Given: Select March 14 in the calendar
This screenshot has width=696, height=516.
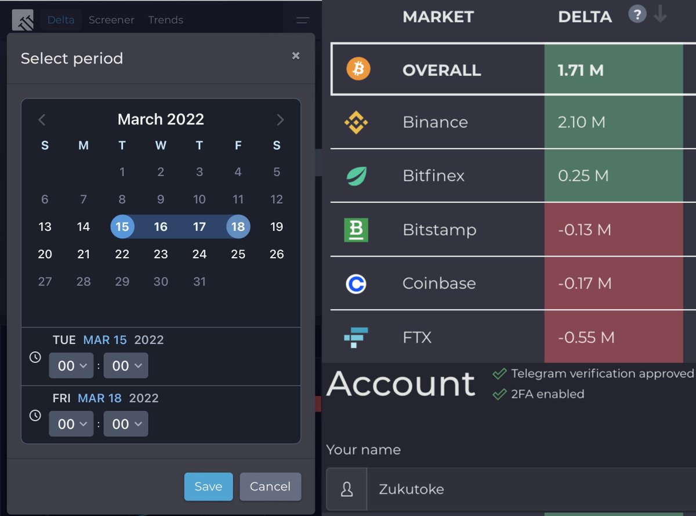Looking at the screenshot, I should tap(84, 226).
